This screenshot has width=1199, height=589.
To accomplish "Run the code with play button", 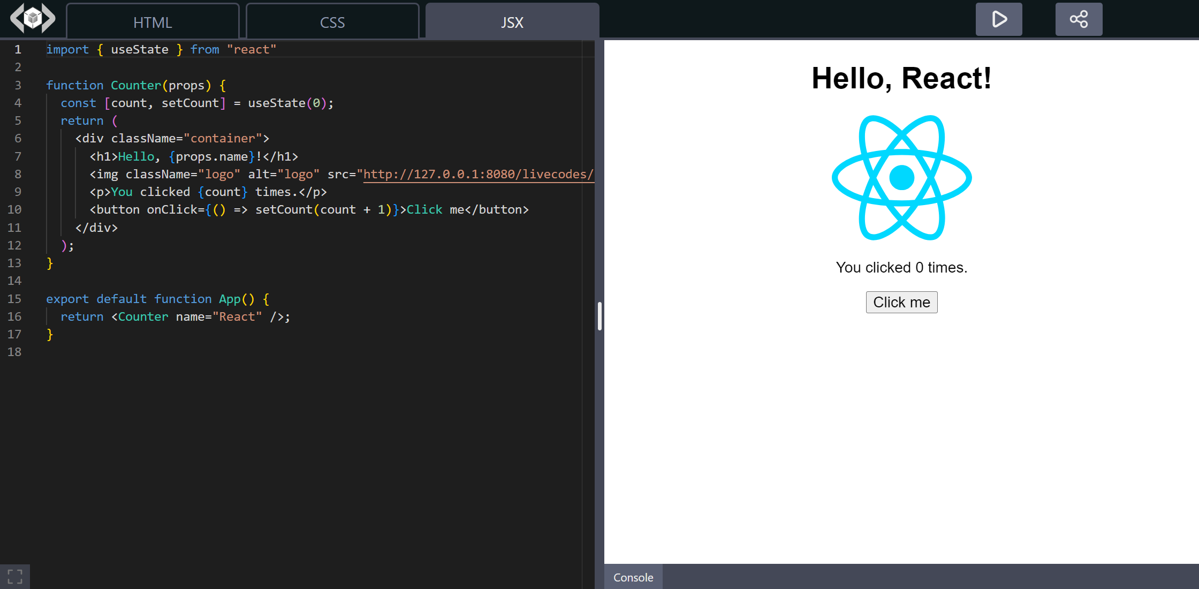I will tap(999, 19).
